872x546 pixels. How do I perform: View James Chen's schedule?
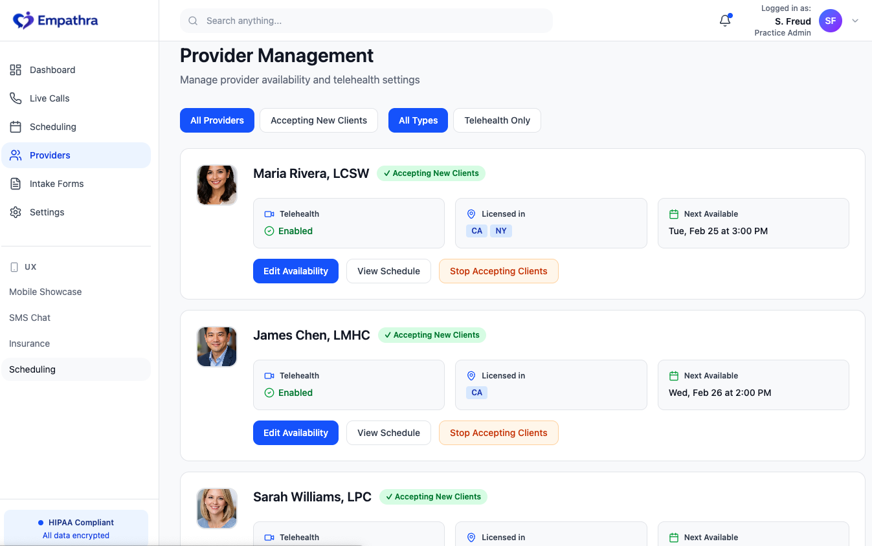(388, 432)
